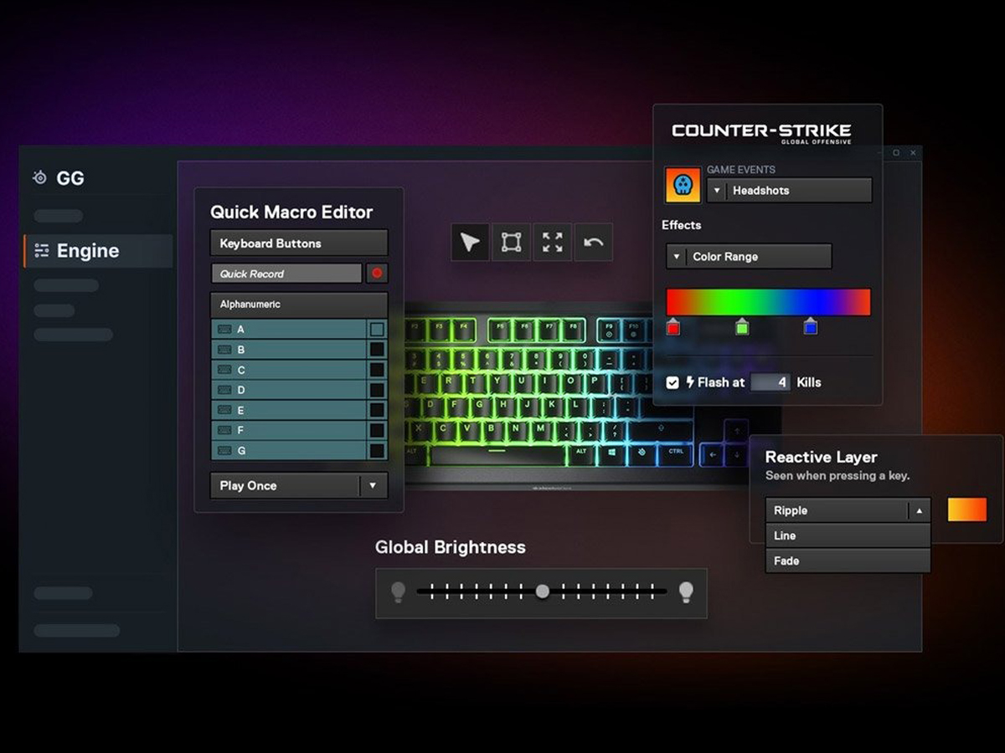Click the Keyboard Buttons button
The height and width of the screenshot is (753, 1005).
click(x=298, y=243)
